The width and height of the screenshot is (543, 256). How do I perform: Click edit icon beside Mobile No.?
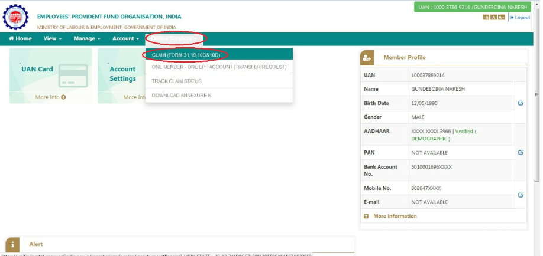click(x=521, y=195)
